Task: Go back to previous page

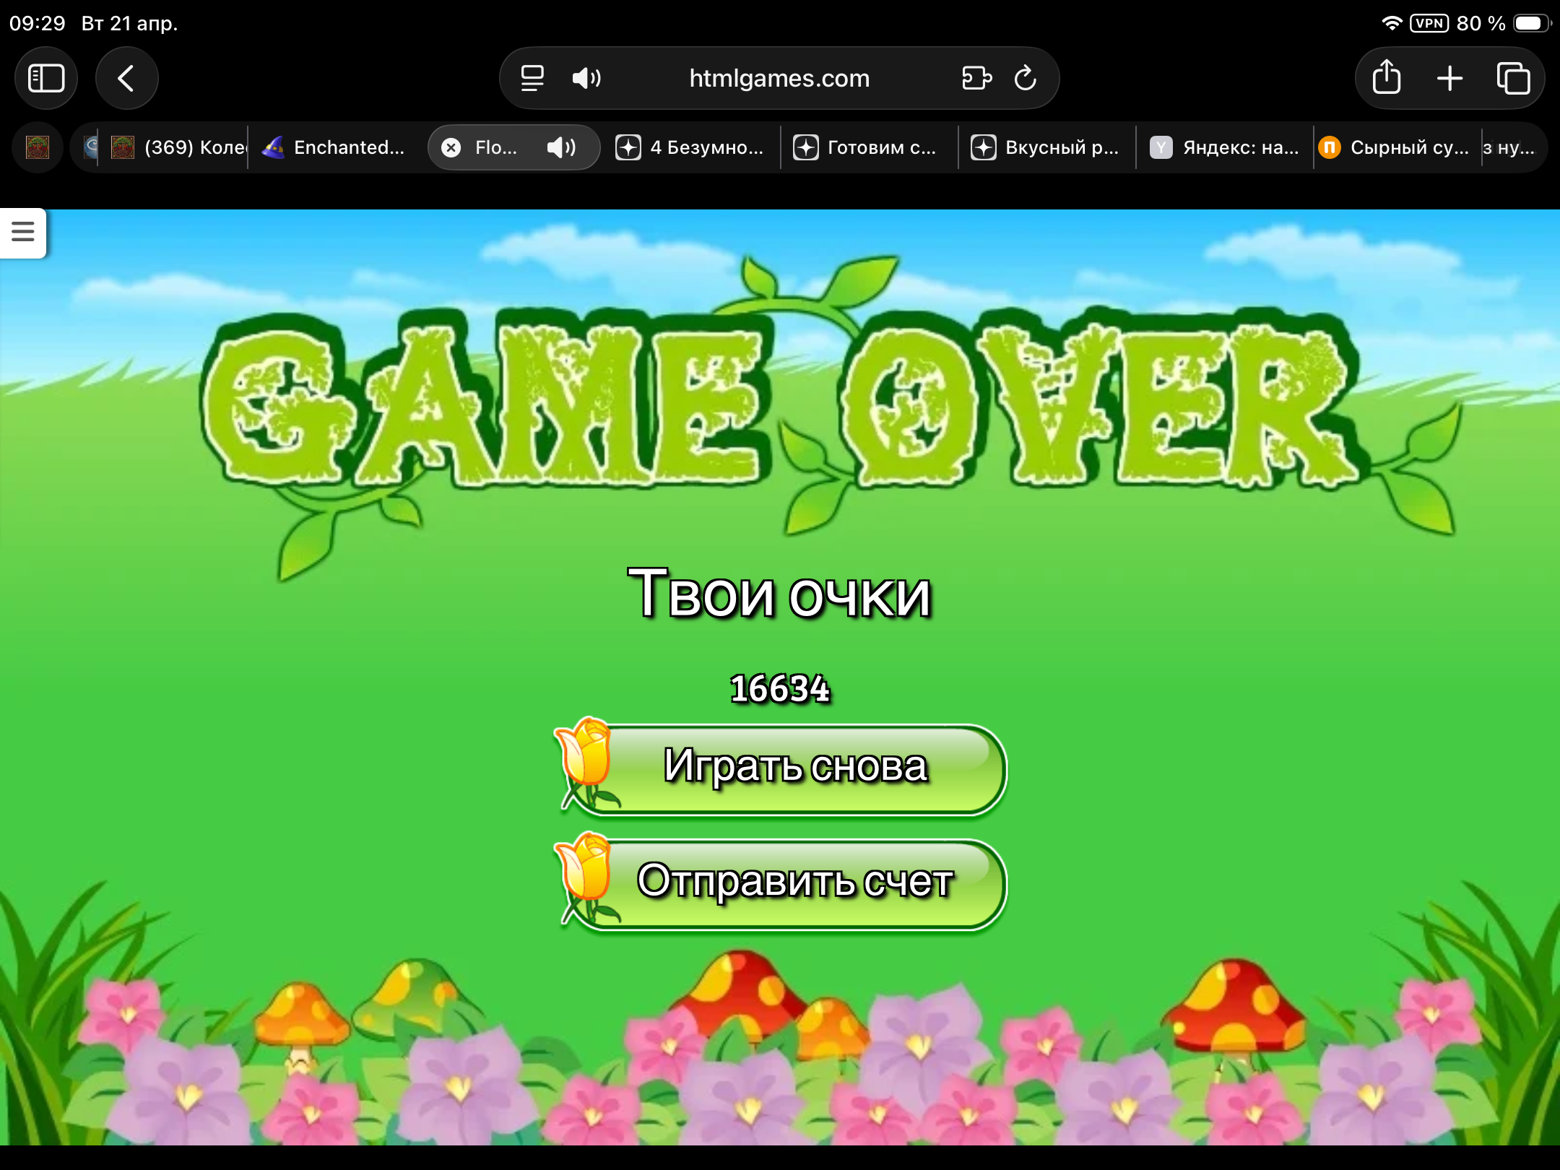Action: pos(126,78)
